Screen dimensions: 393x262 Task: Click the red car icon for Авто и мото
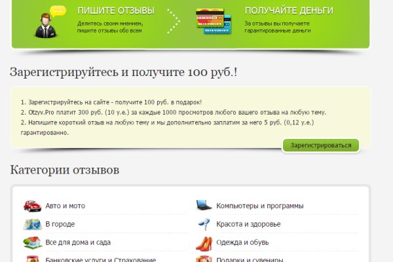tap(32, 206)
